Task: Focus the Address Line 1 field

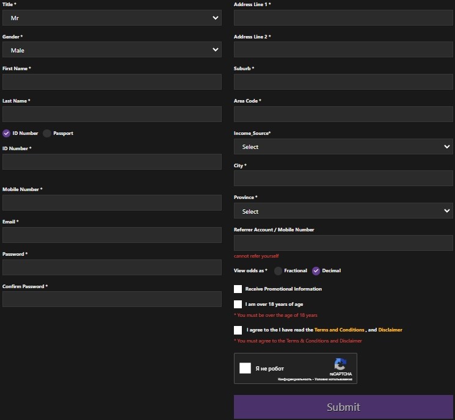Action: click(343, 18)
